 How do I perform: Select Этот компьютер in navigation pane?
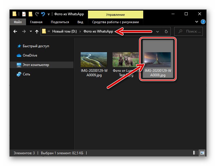(42, 65)
